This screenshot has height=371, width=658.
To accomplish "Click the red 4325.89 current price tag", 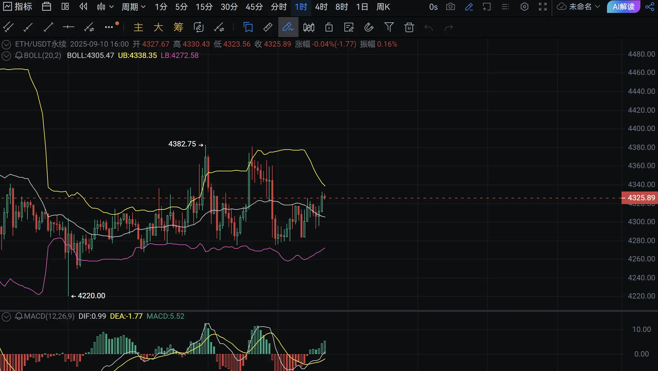I will (x=639, y=198).
